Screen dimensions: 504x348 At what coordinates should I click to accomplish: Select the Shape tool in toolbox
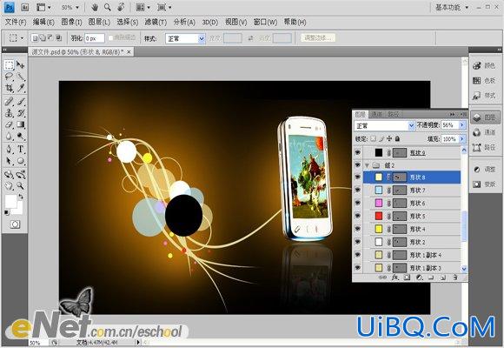click(x=21, y=161)
